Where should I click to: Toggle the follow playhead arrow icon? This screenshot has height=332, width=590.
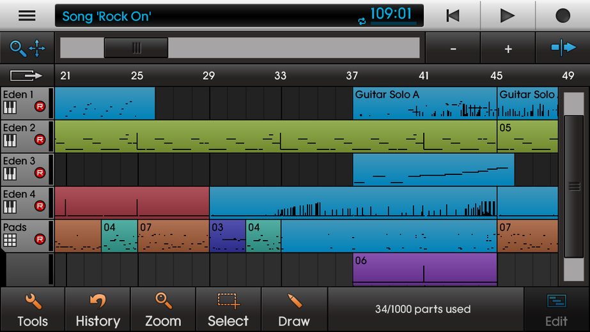(563, 48)
